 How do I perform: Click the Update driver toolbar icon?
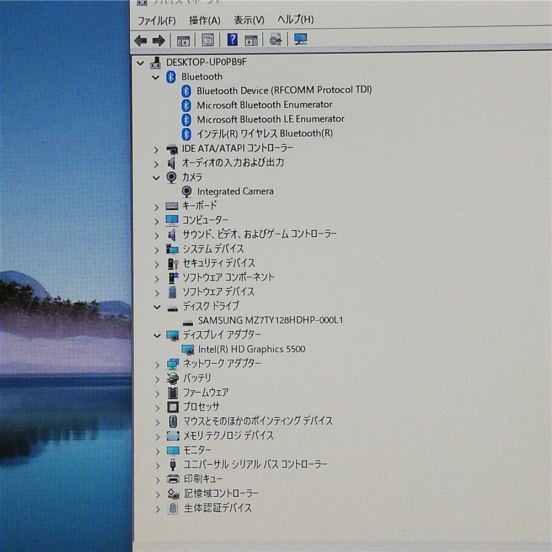coord(275,40)
